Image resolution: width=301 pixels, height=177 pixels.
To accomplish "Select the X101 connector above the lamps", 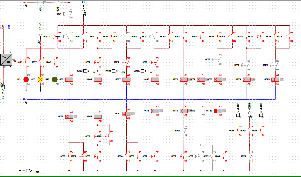I will click(x=40, y=33).
